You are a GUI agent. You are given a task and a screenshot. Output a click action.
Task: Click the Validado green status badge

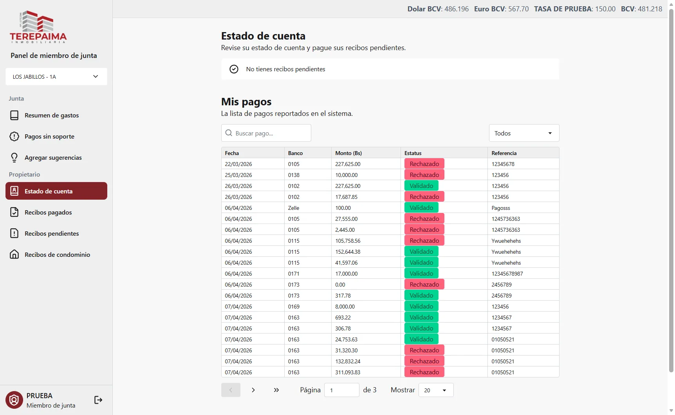[421, 186]
